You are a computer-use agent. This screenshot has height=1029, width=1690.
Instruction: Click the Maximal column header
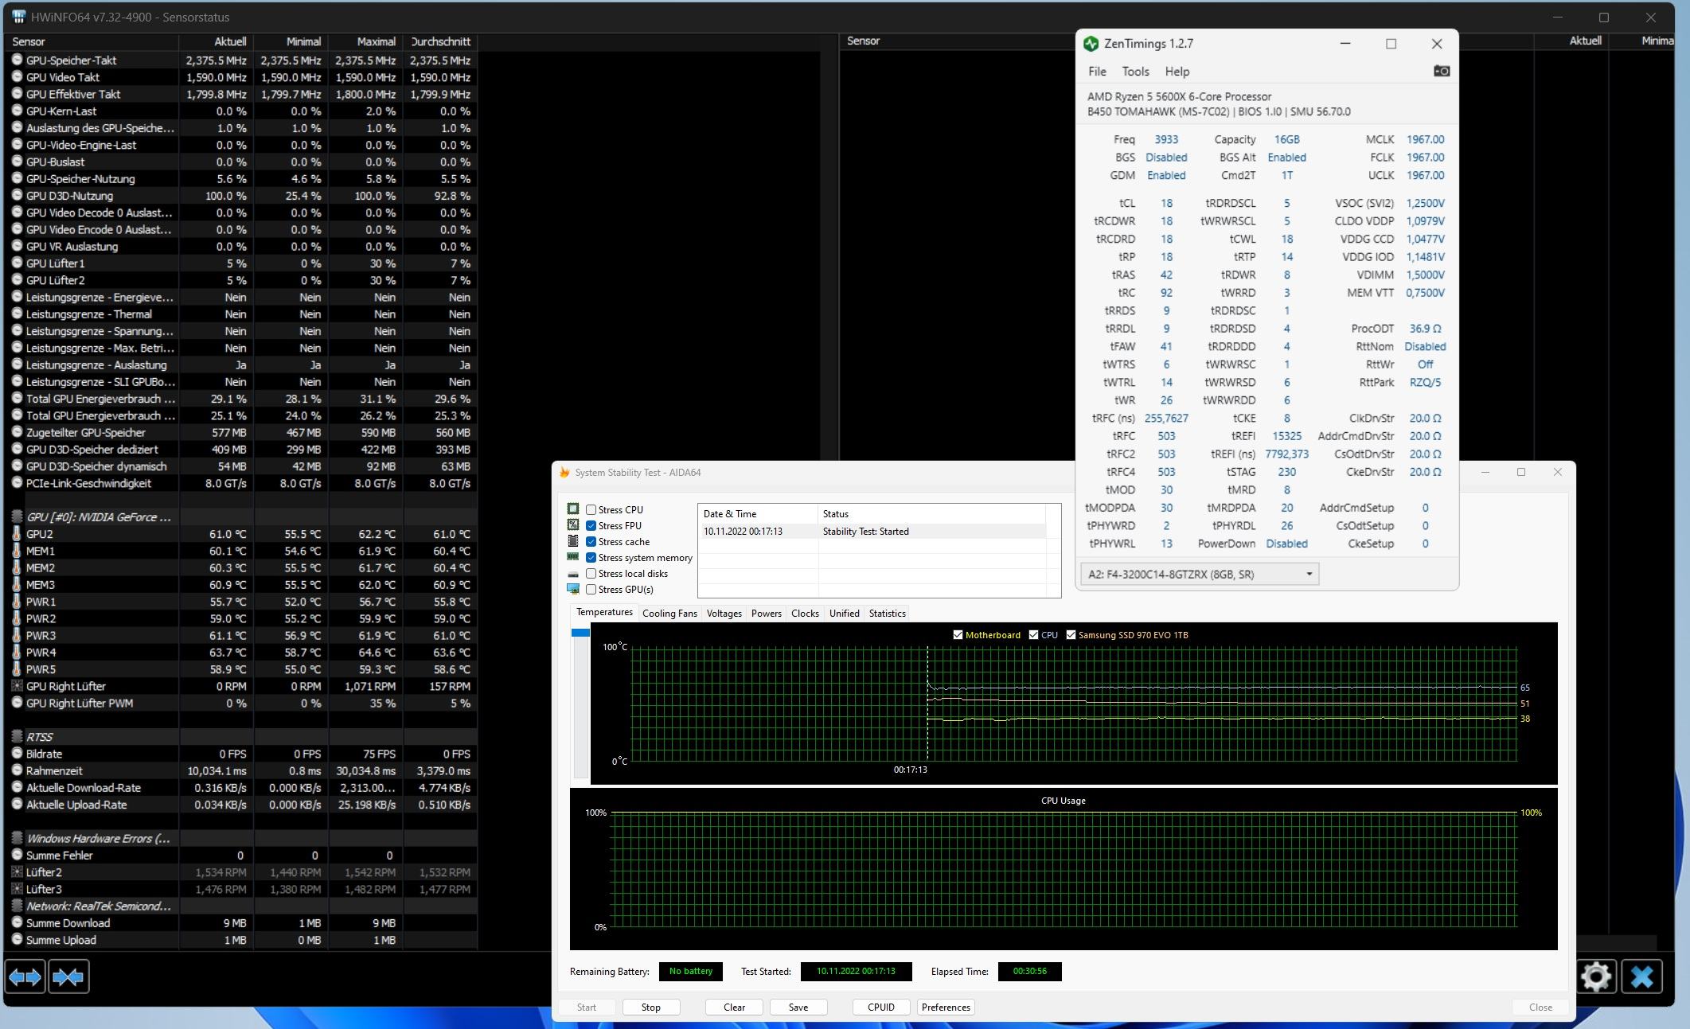(376, 41)
